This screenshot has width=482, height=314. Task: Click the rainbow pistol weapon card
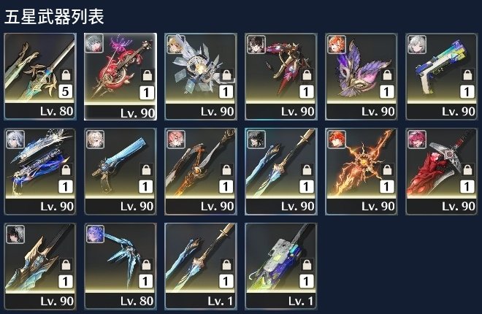click(442, 77)
